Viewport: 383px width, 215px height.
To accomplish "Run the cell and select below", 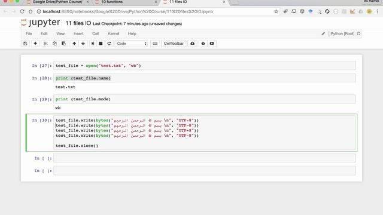I will tap(93, 44).
